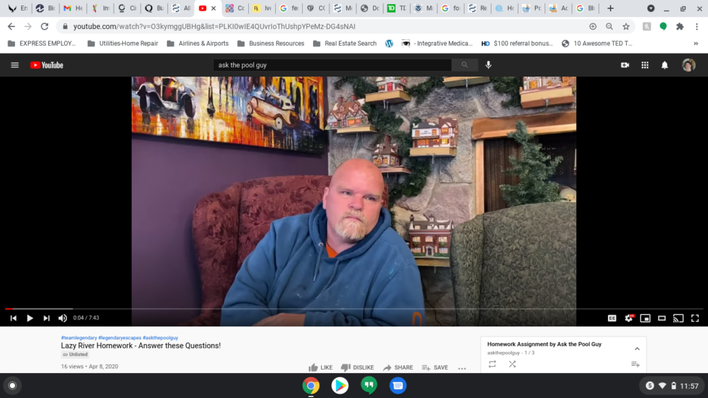708x398 pixels.
Task: Toggle closed captions on the video
Action: point(611,318)
